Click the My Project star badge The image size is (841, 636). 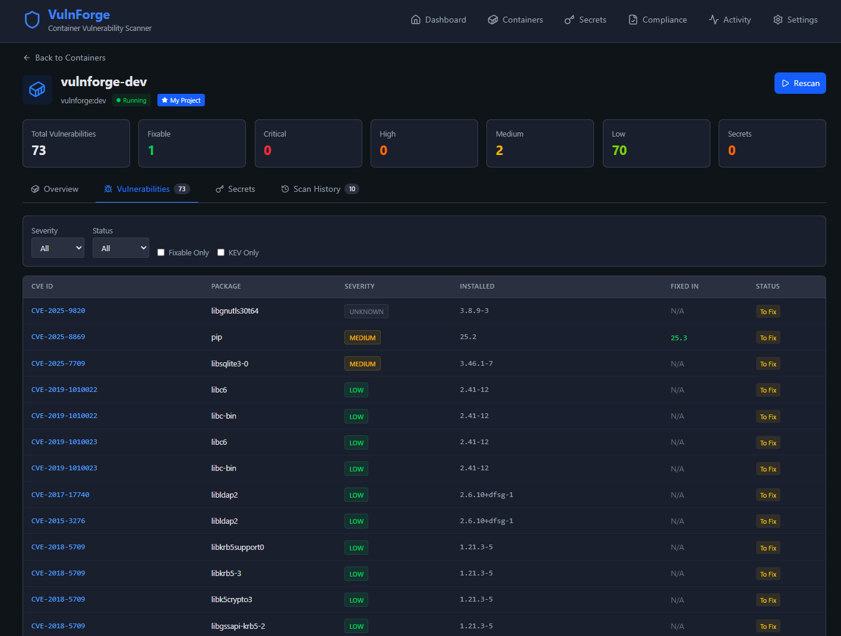pos(181,100)
